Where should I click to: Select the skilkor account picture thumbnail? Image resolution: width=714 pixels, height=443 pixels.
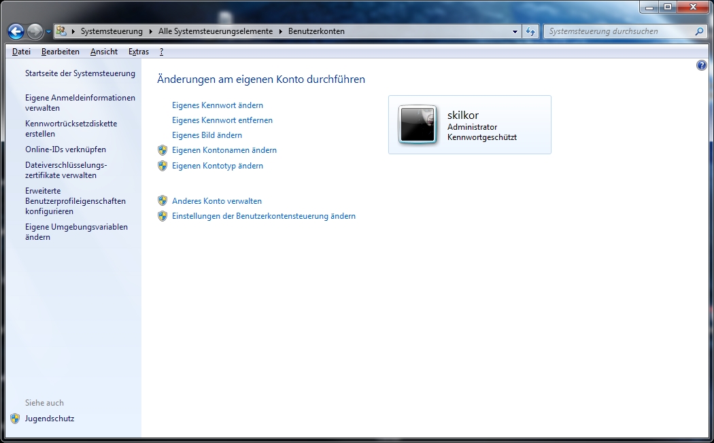point(418,124)
